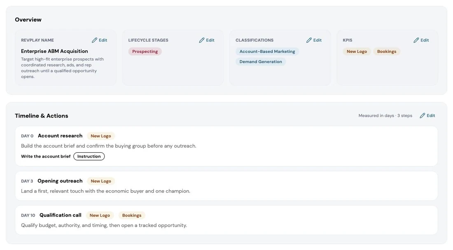
Task: Select the Prospecting lifecycle stage tag
Action: (x=145, y=52)
